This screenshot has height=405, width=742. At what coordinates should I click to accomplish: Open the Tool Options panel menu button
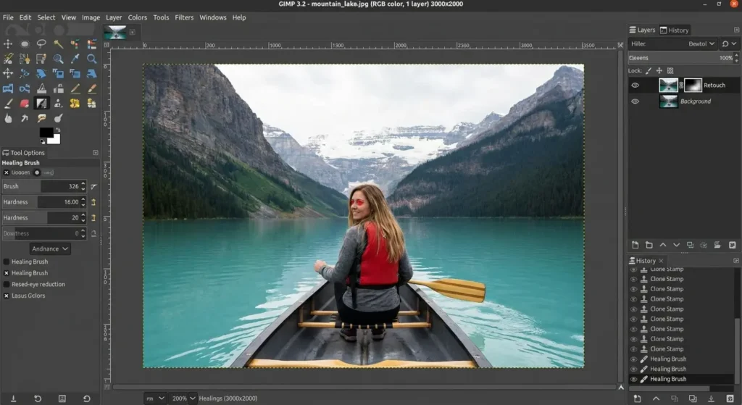coord(96,153)
